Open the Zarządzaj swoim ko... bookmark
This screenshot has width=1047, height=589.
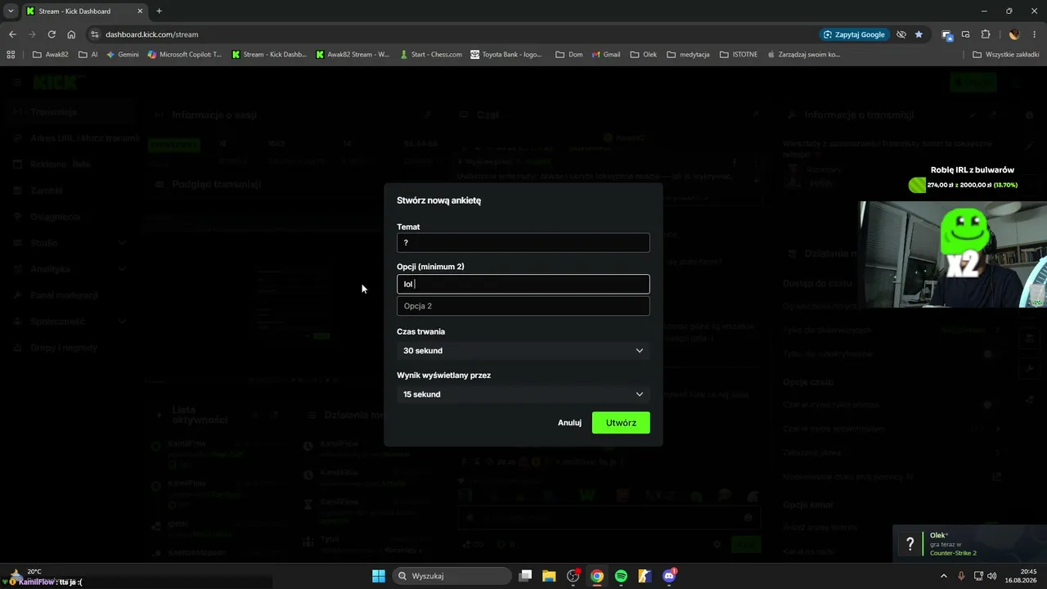802,55
